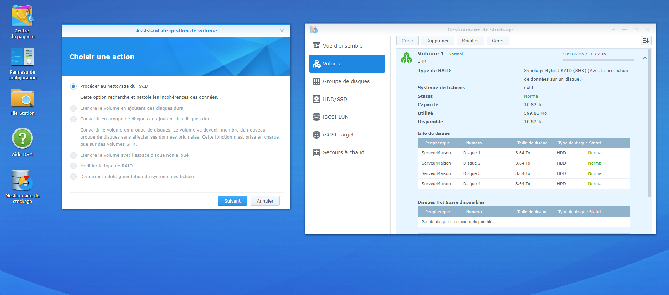Click the Choisir une action heading

click(102, 57)
